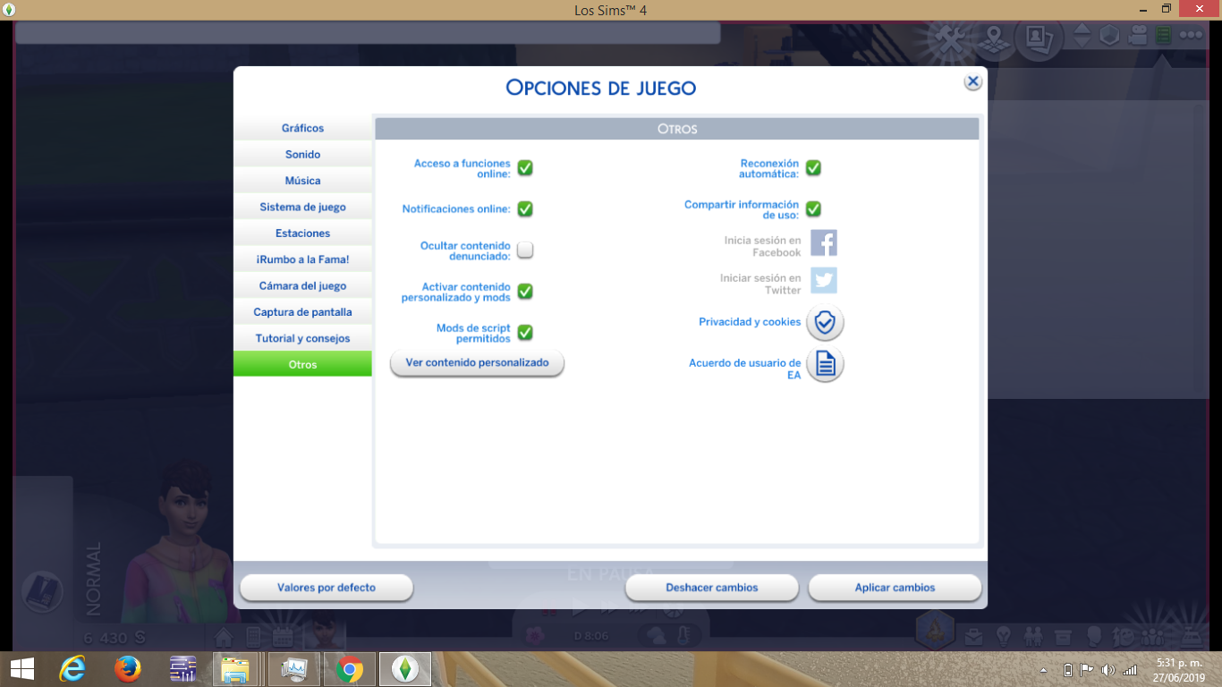Switch to the Sonido tab
1222x687 pixels.
point(302,155)
